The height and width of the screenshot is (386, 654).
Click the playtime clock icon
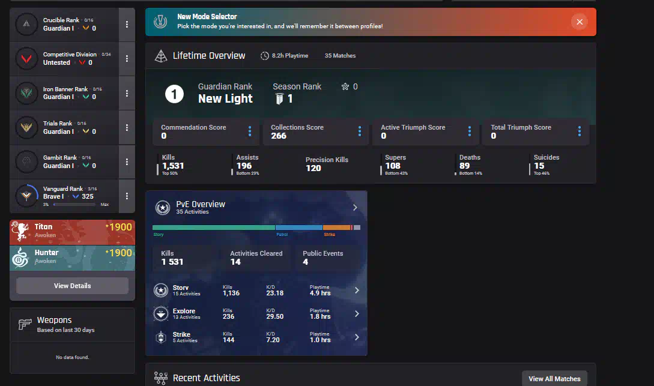pos(264,55)
